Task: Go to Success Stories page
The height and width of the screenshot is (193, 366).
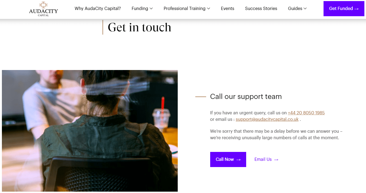Action: 261,8
